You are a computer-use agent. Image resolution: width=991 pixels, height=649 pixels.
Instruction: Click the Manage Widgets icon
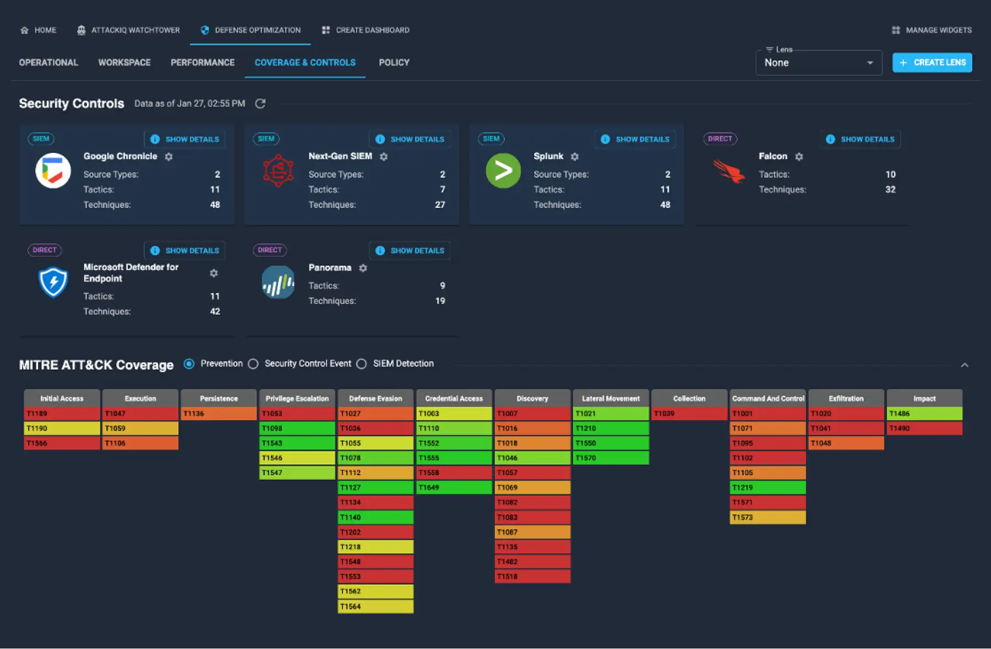coord(896,30)
